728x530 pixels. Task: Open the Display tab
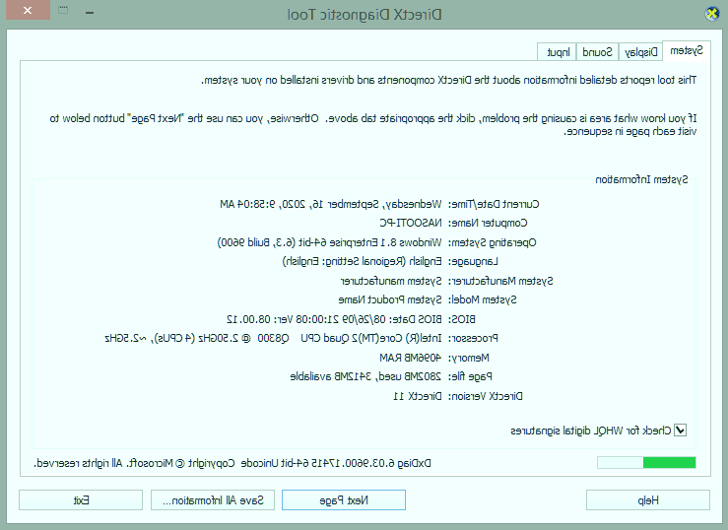click(641, 51)
